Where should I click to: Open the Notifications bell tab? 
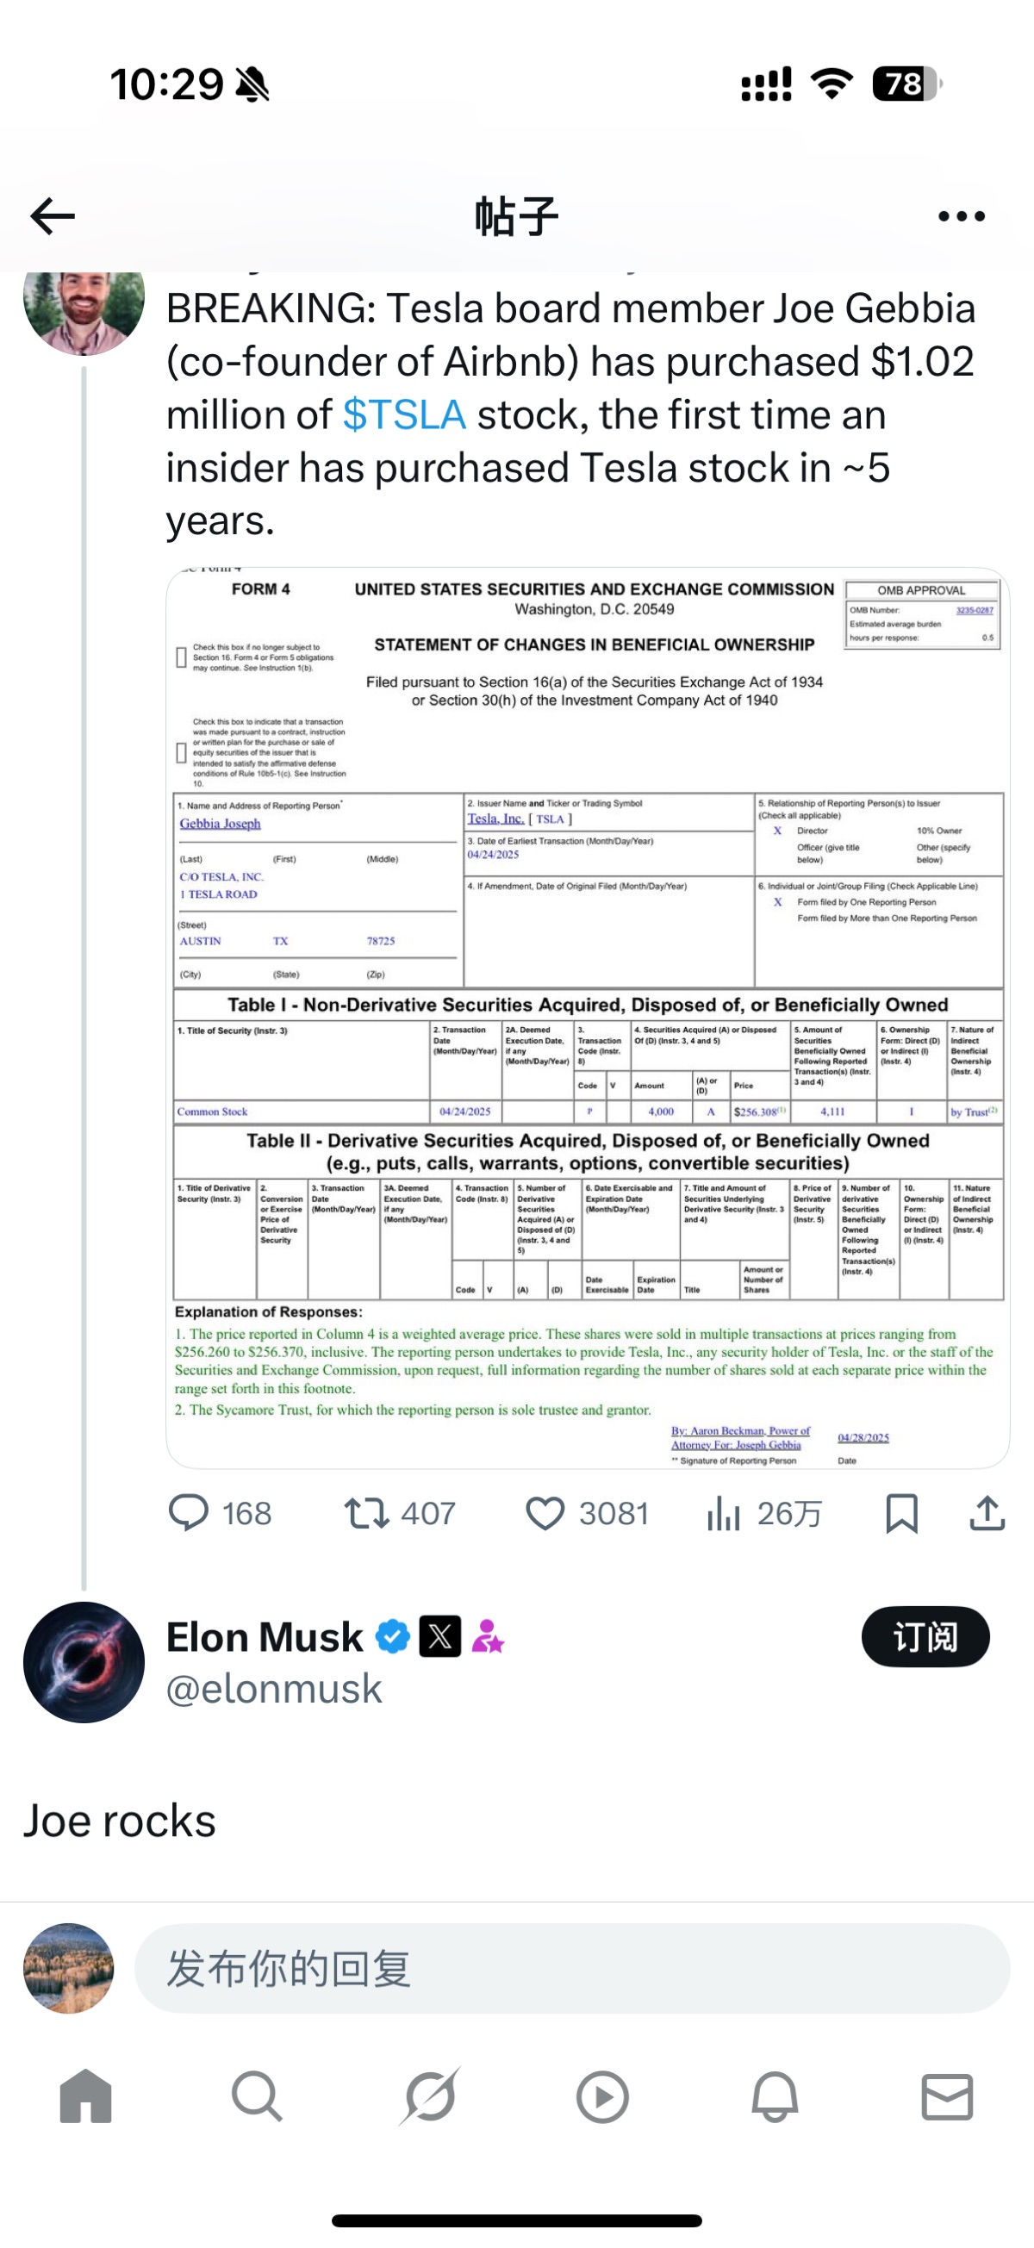775,2097
